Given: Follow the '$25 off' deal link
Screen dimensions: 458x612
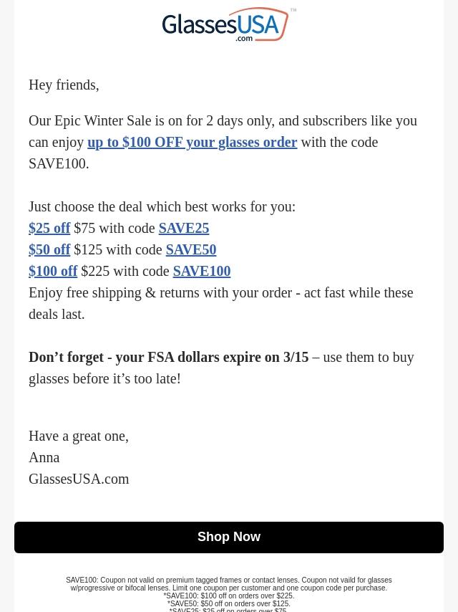Looking at the screenshot, I should pyautogui.click(x=49, y=229).
